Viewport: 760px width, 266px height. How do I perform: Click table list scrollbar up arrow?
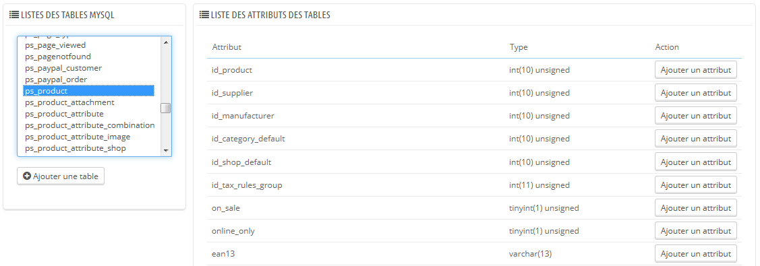point(166,42)
